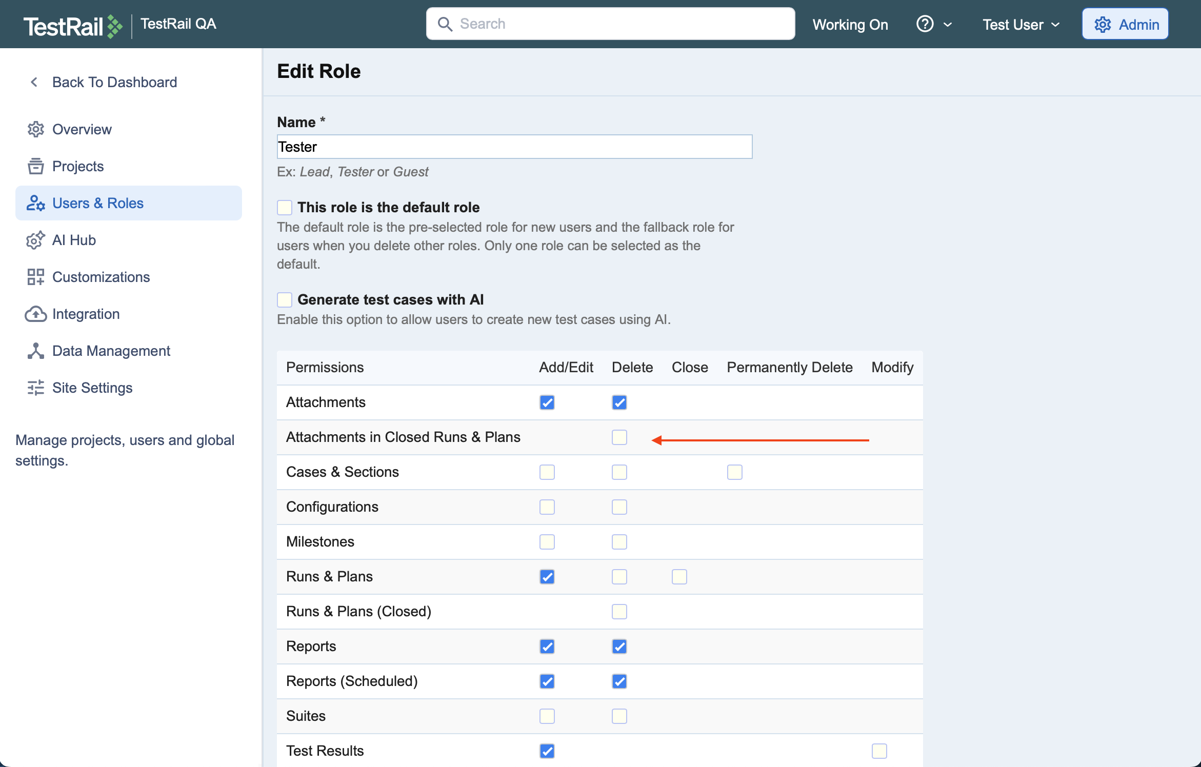Enable 'This role is the default role'
Viewport: 1201px width, 767px height.
(x=285, y=207)
